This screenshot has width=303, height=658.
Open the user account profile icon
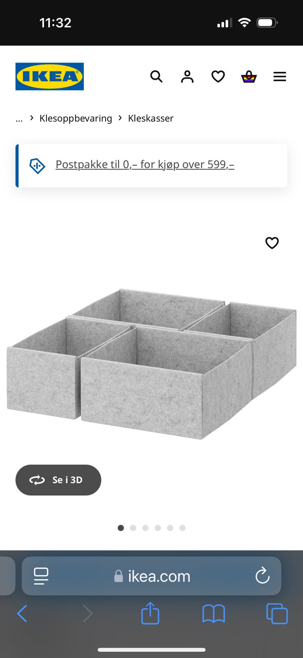187,76
